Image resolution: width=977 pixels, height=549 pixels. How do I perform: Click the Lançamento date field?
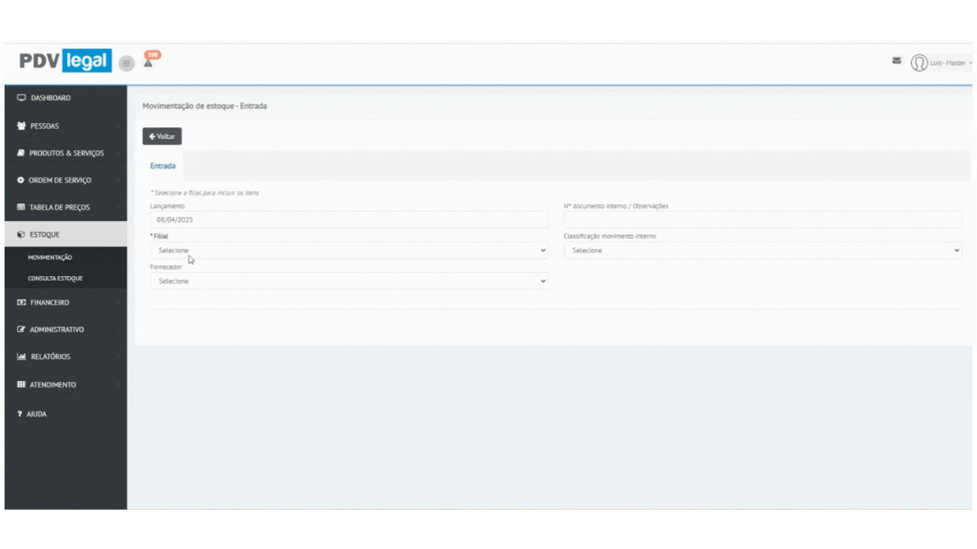(349, 220)
